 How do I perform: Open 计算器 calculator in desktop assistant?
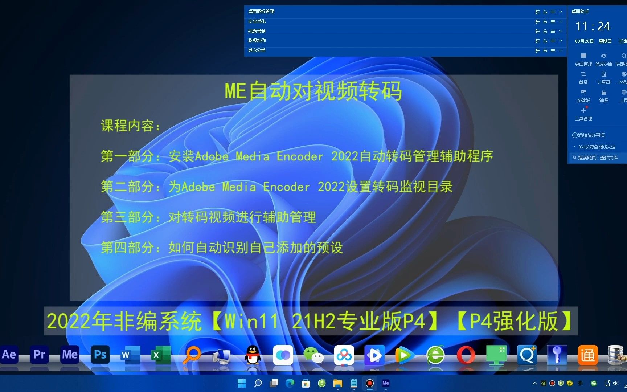pos(604,78)
